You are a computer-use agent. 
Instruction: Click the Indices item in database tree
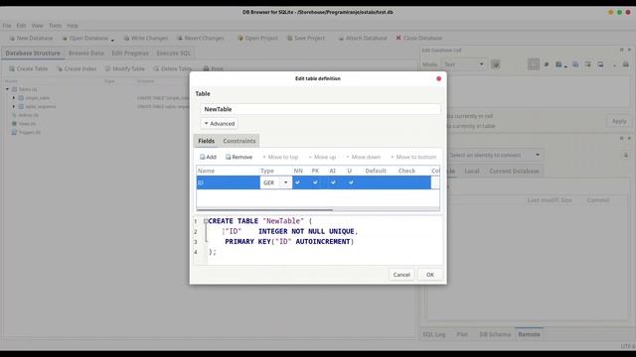coord(25,115)
